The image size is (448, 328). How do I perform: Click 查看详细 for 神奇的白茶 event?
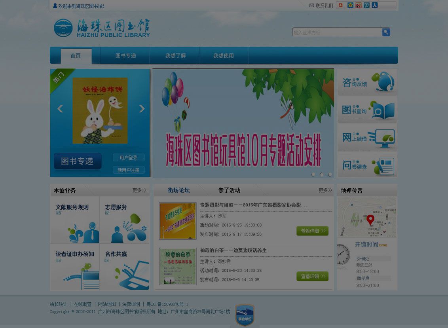(x=312, y=276)
